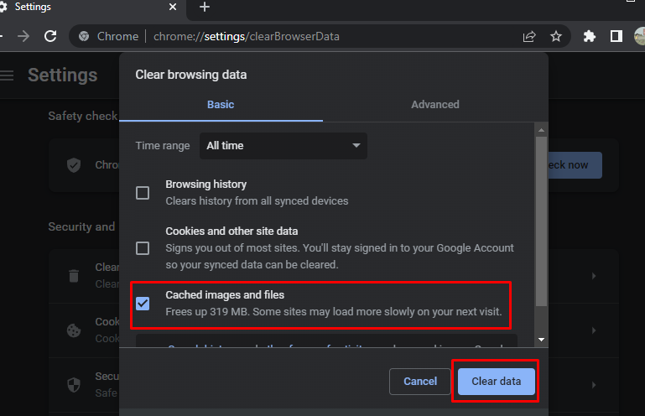Close the Settings tab
The width and height of the screenshot is (645, 416).
173,7
